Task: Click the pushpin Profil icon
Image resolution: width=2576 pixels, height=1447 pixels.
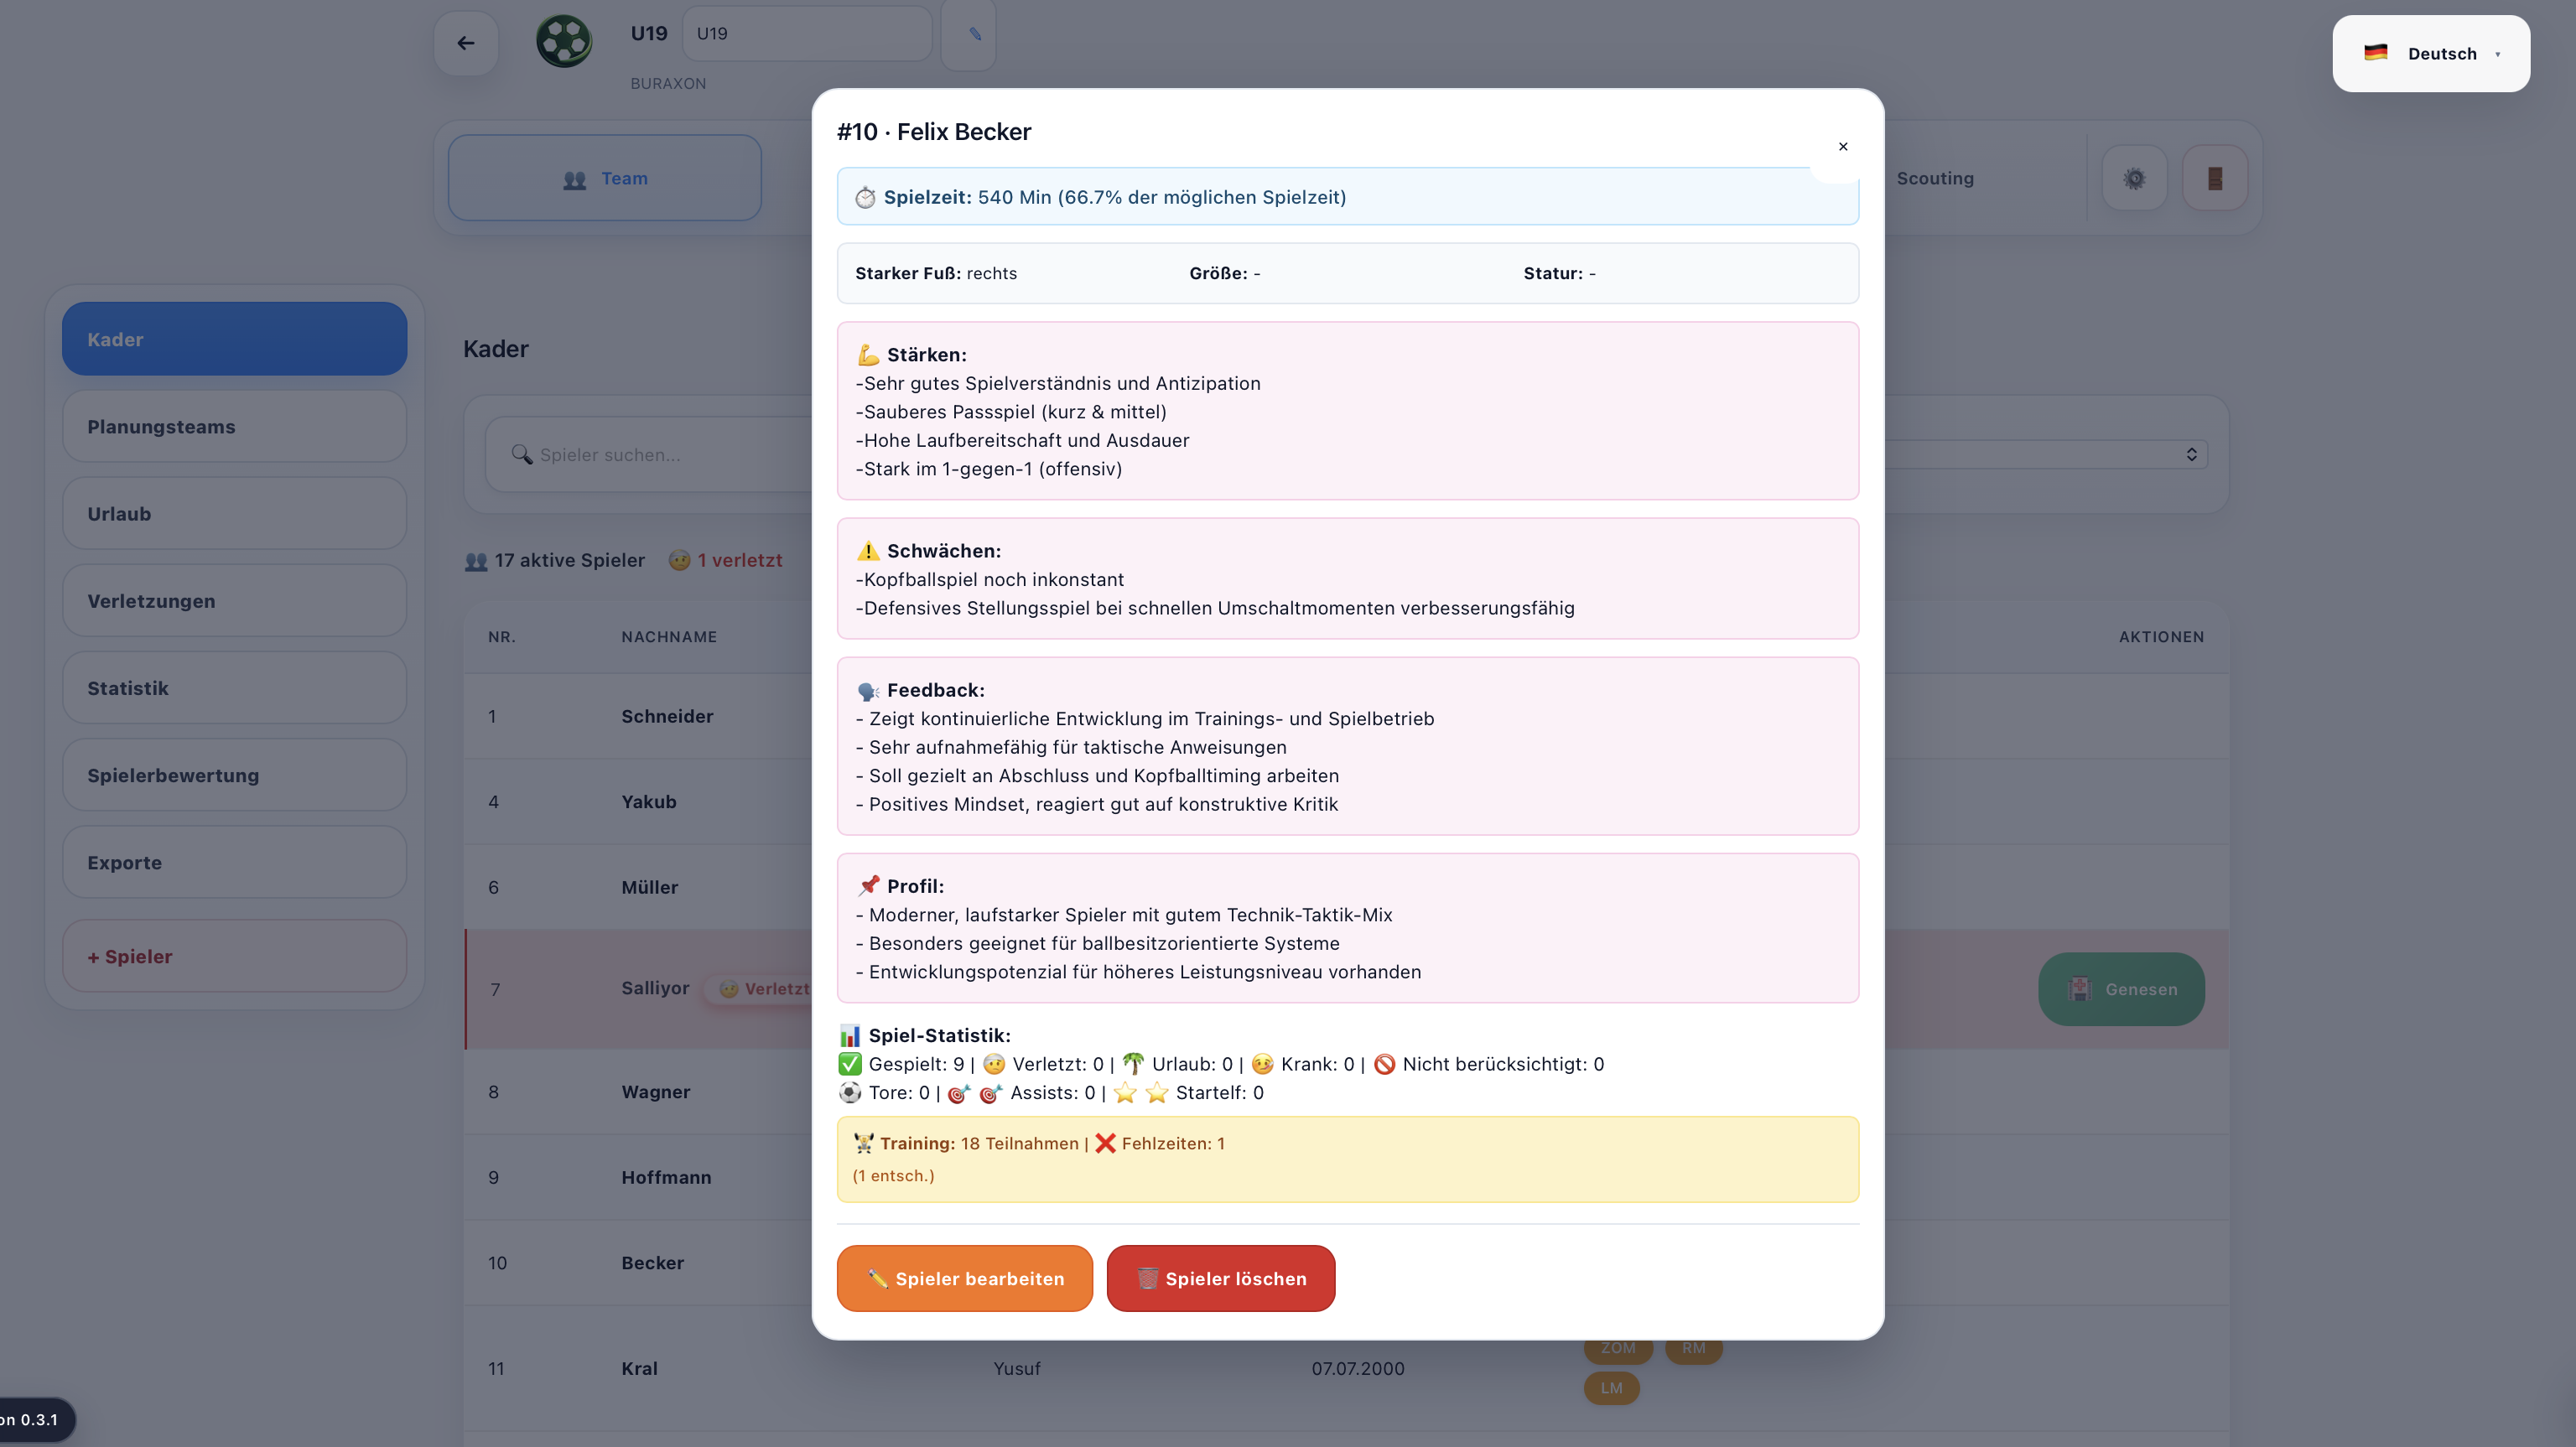Action: pos(868,886)
